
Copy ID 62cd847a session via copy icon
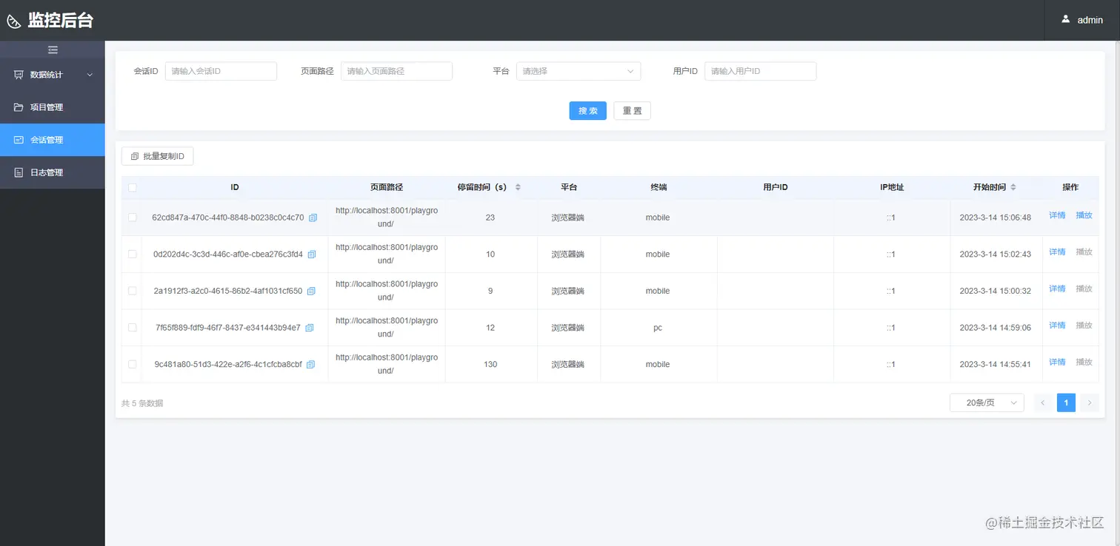coord(313,218)
